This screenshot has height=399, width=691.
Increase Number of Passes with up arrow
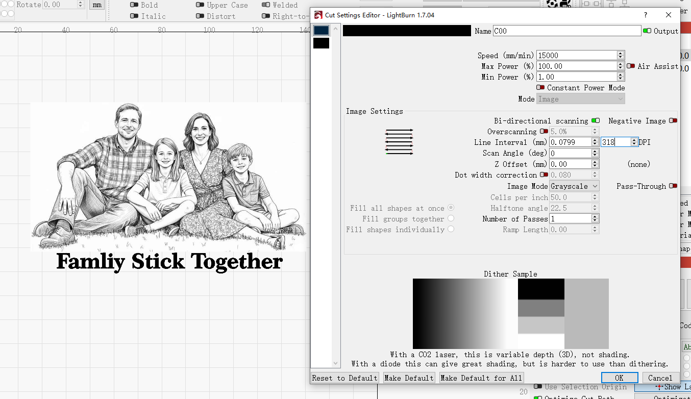[595, 216]
